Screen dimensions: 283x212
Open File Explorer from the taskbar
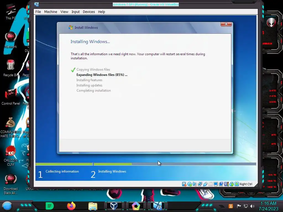93,206
